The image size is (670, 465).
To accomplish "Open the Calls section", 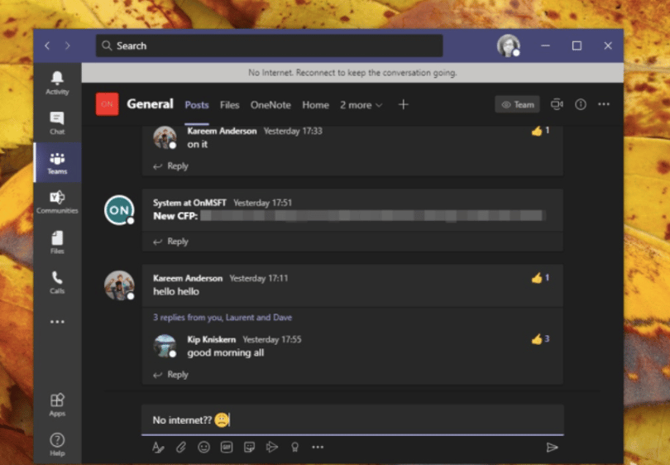I will [57, 282].
